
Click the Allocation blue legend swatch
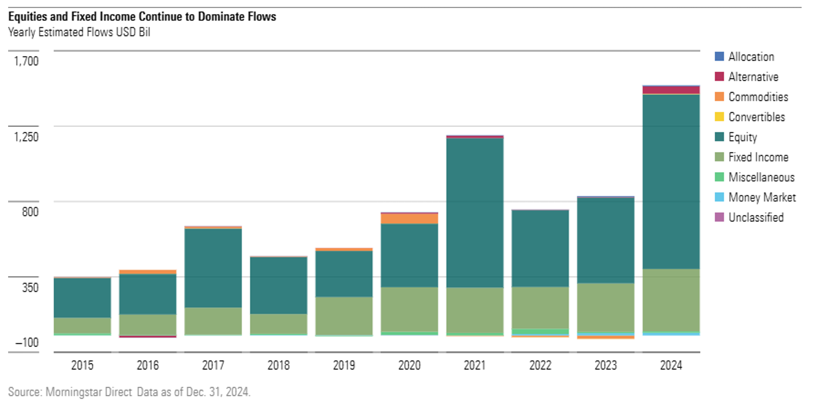719,57
